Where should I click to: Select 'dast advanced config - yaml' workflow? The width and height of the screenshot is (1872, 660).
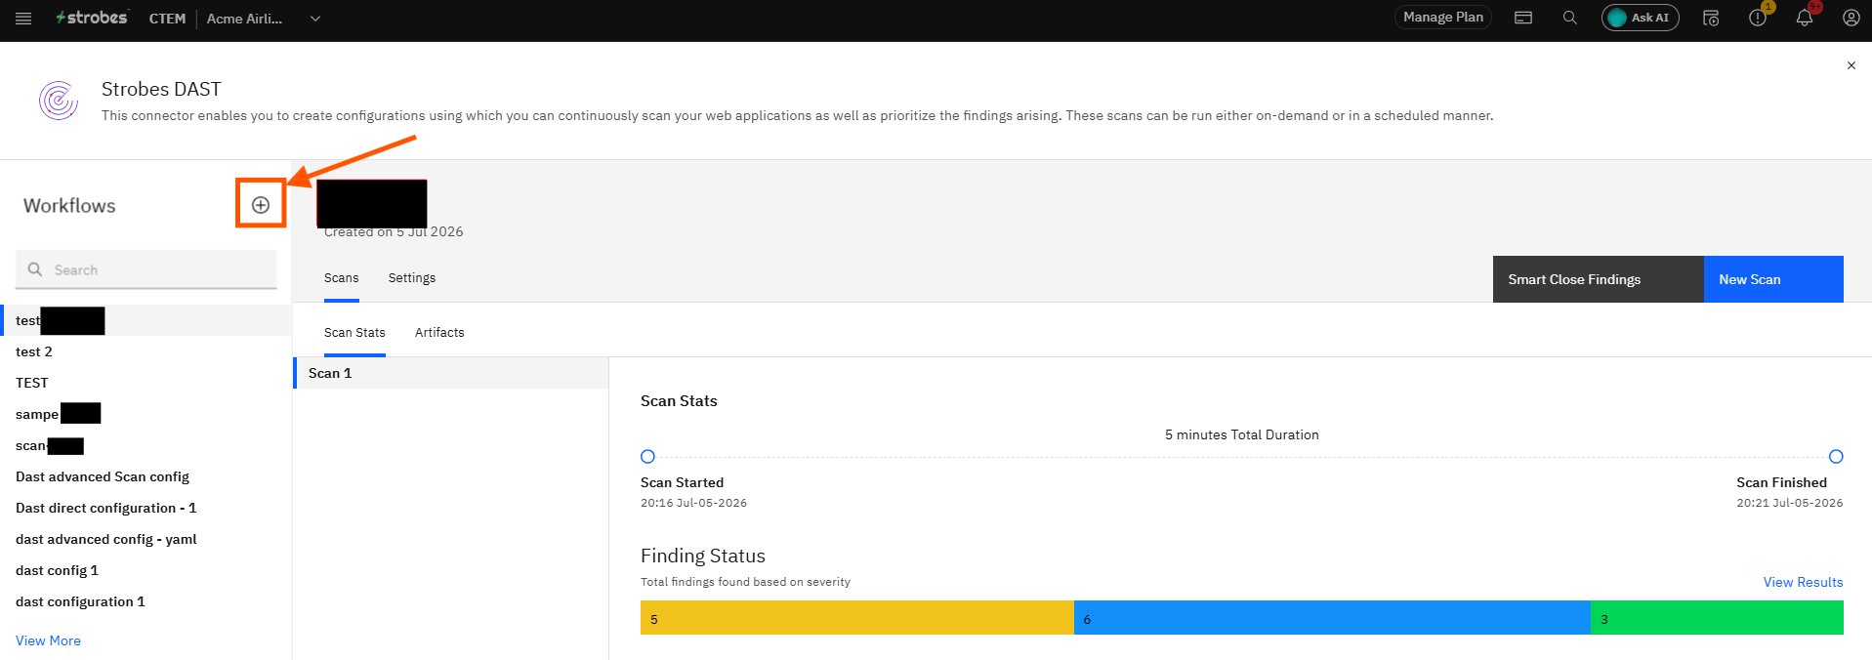[x=146, y=539]
